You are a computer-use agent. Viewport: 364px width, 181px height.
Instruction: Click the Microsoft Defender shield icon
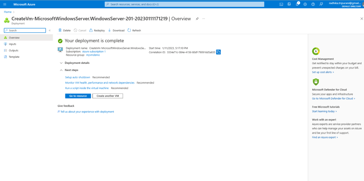(316, 81)
